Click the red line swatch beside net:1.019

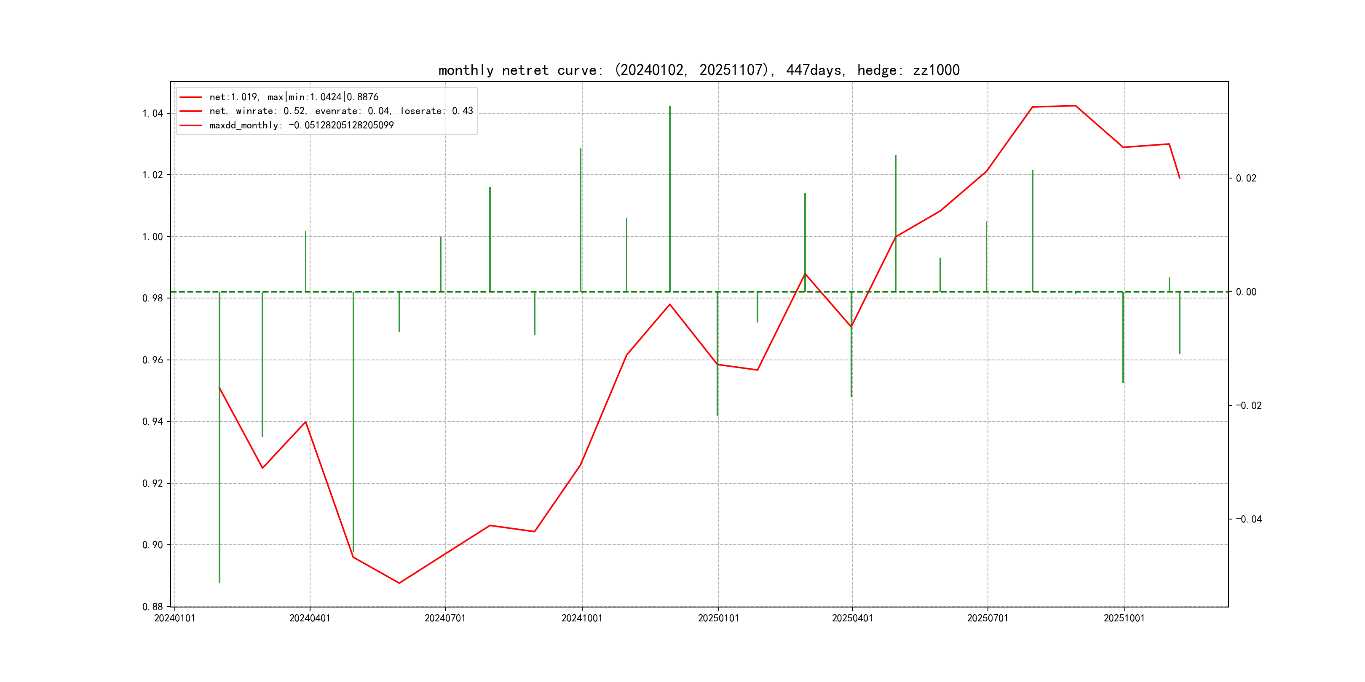[191, 97]
